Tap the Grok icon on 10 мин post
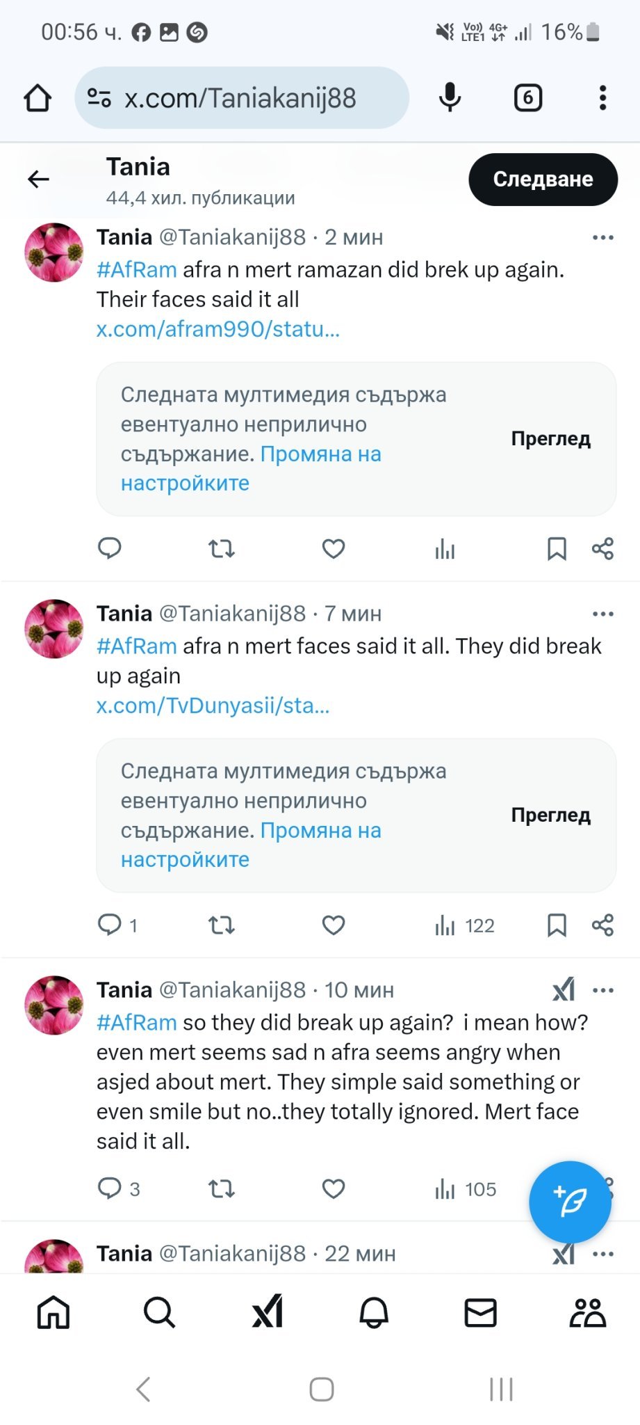640x1425 pixels. [564, 989]
